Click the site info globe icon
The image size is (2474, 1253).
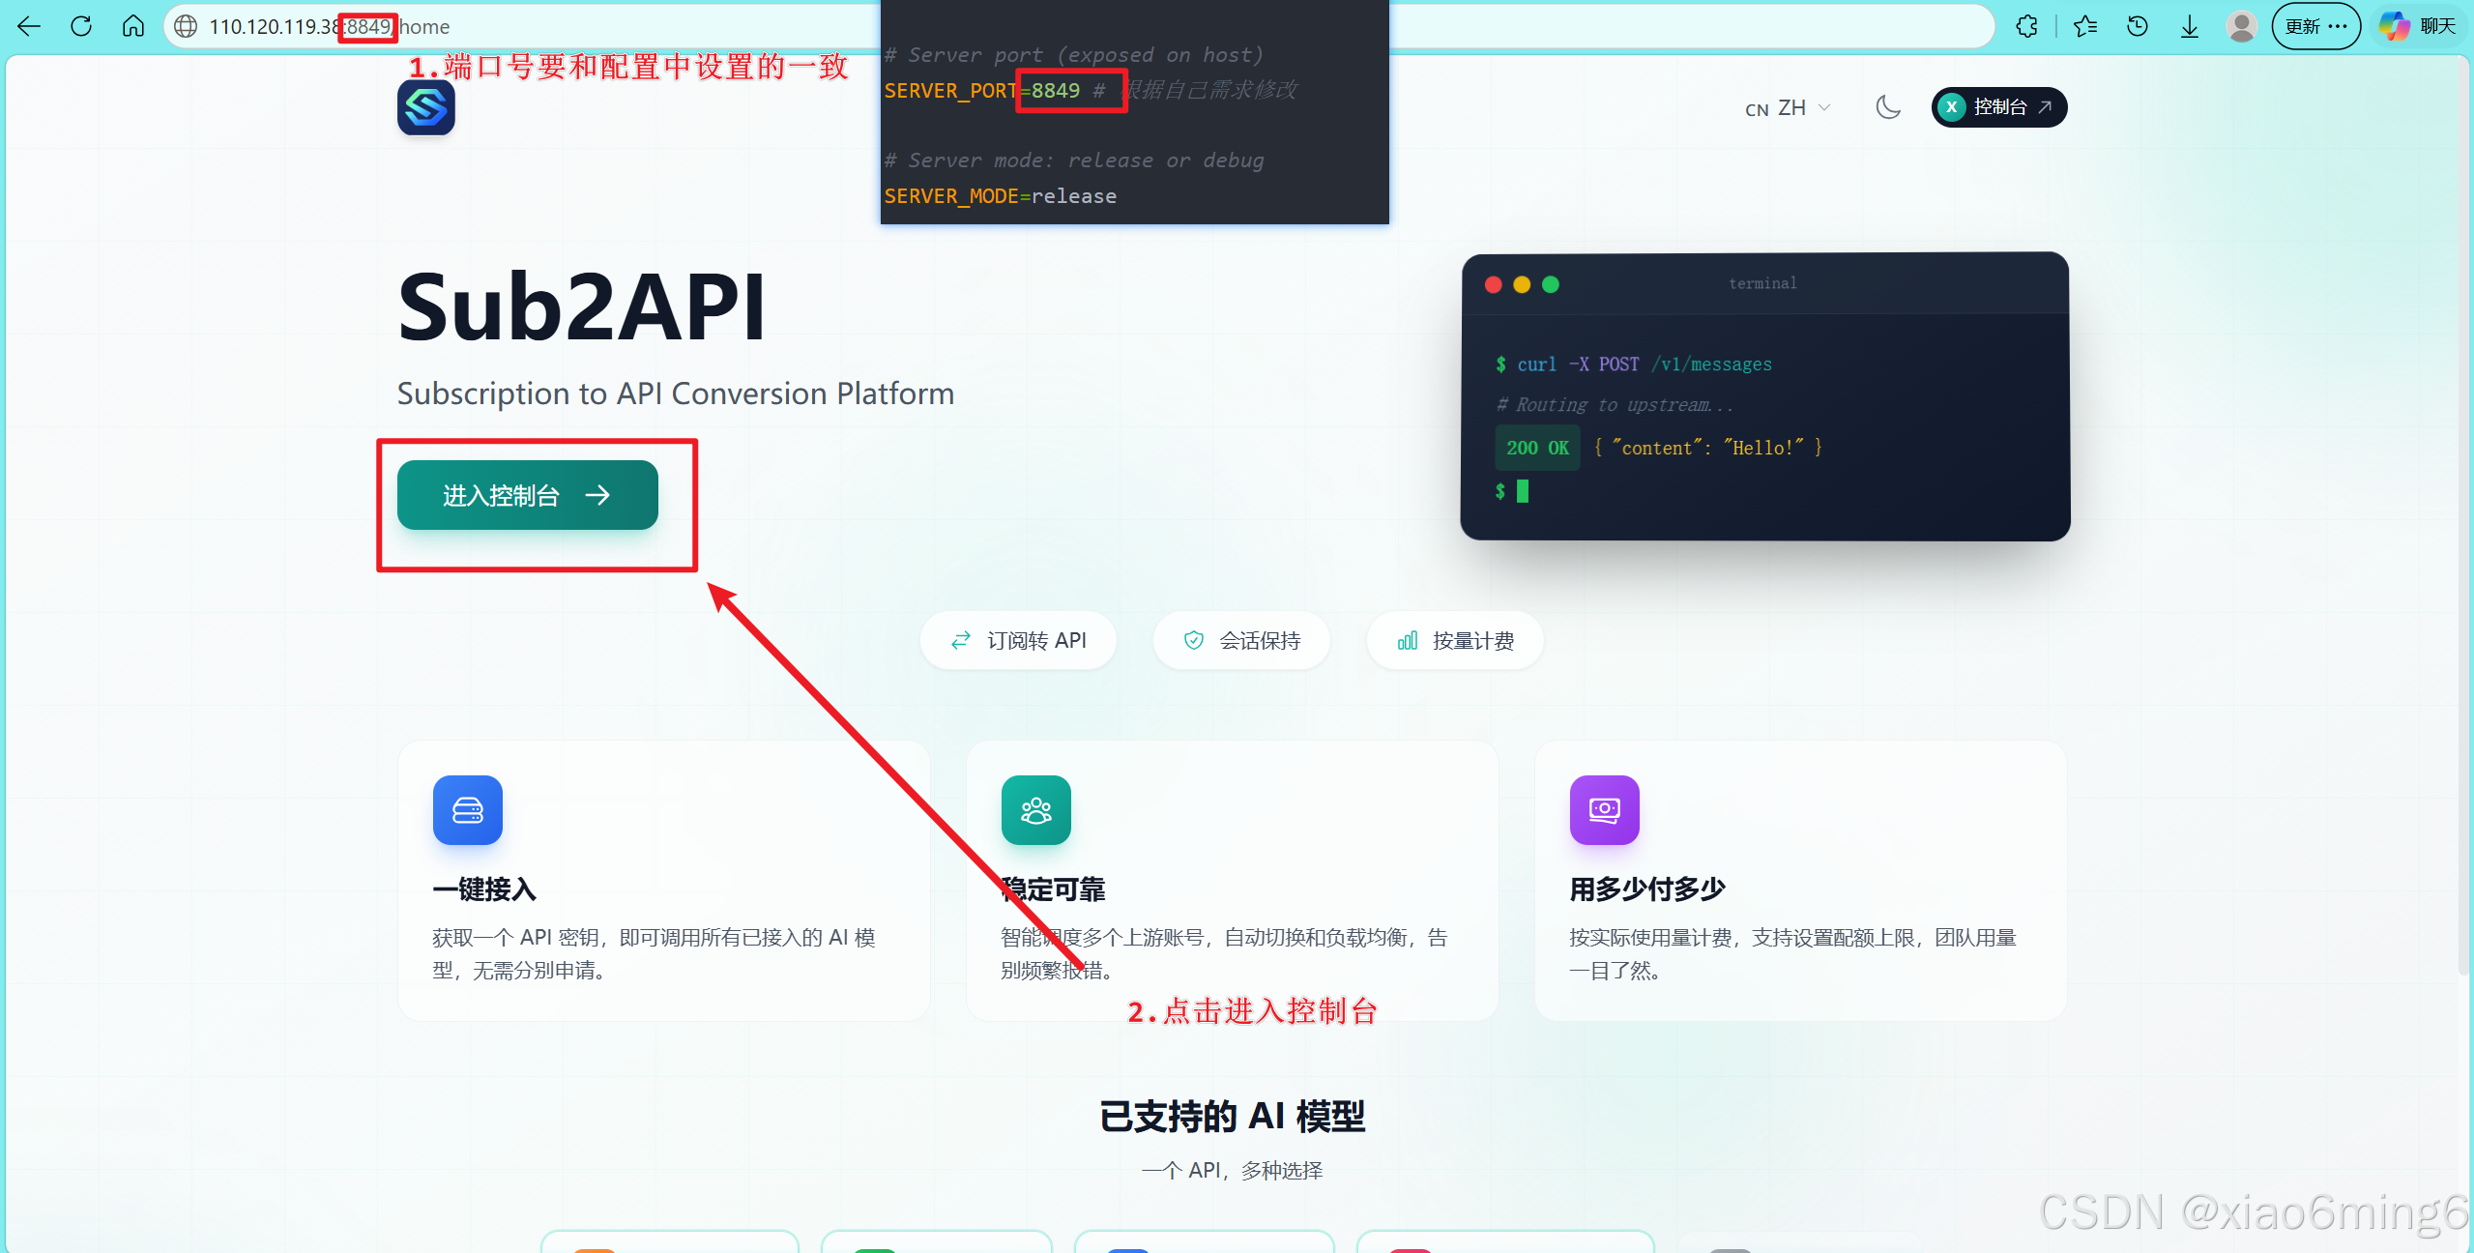pyautogui.click(x=187, y=26)
